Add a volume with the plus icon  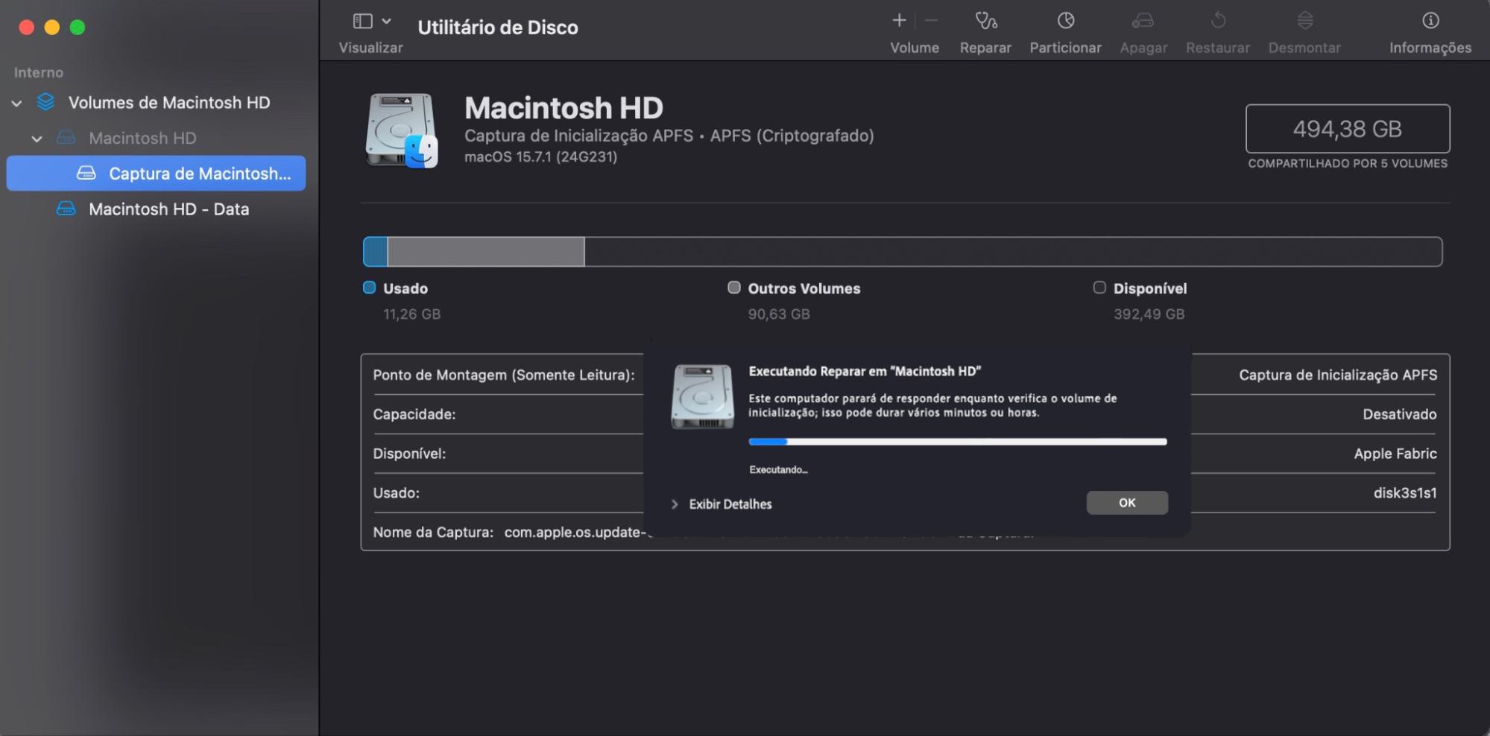[x=899, y=21]
